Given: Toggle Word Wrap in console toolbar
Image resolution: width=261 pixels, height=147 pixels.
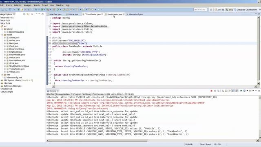Looking at the screenshot, I should 230,91.
